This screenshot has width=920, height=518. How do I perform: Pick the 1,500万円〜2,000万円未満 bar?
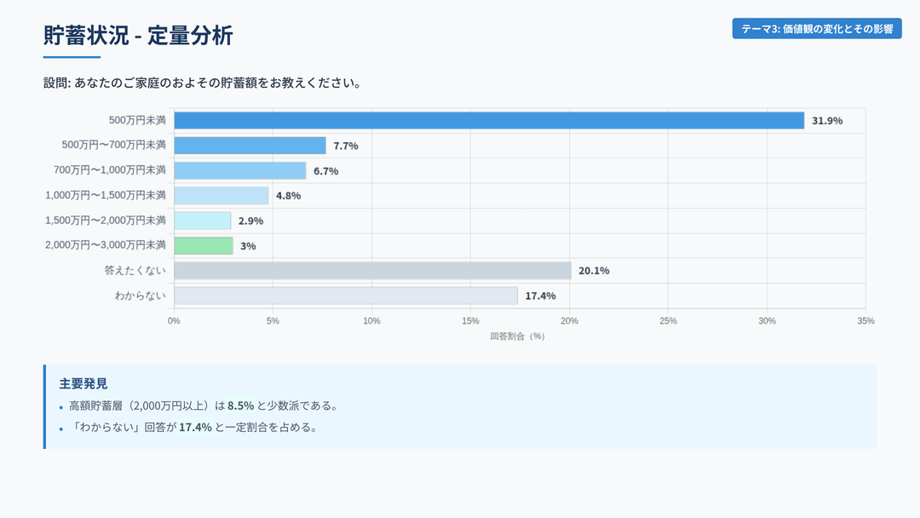[202, 221]
